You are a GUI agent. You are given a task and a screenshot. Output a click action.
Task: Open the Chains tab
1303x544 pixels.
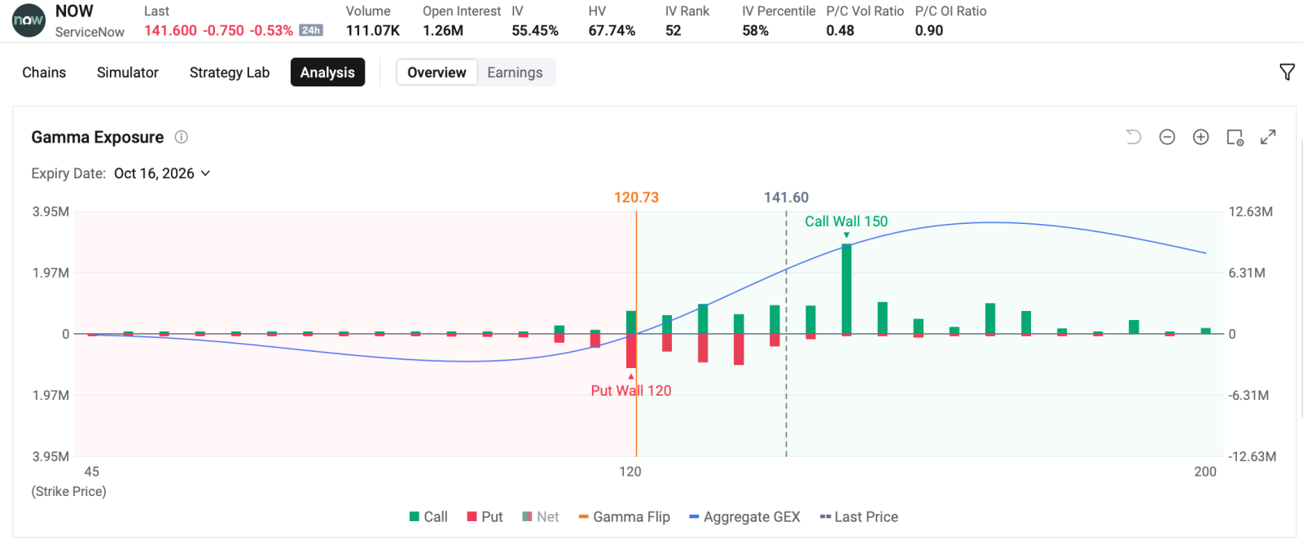(44, 72)
